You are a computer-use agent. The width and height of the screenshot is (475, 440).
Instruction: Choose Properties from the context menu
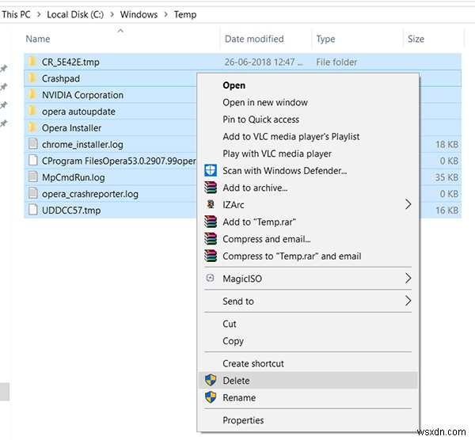(243, 420)
